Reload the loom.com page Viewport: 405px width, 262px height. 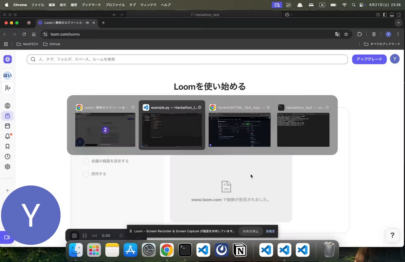point(24,34)
